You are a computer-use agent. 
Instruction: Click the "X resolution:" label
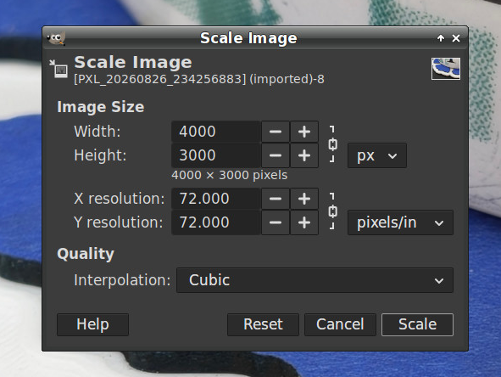(x=120, y=199)
